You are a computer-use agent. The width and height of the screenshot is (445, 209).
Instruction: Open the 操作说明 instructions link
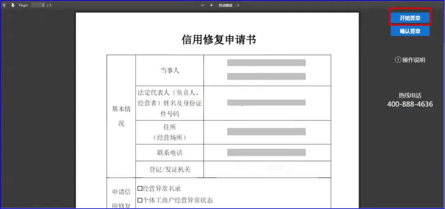tap(413, 60)
